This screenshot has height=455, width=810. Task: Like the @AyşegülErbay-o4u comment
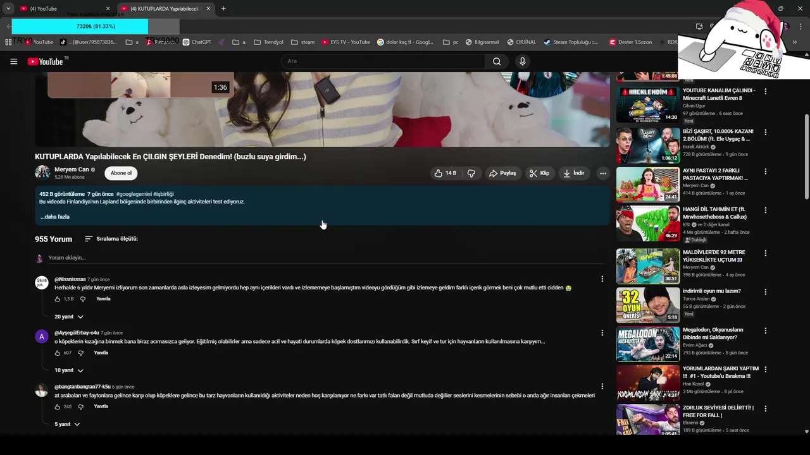(58, 353)
